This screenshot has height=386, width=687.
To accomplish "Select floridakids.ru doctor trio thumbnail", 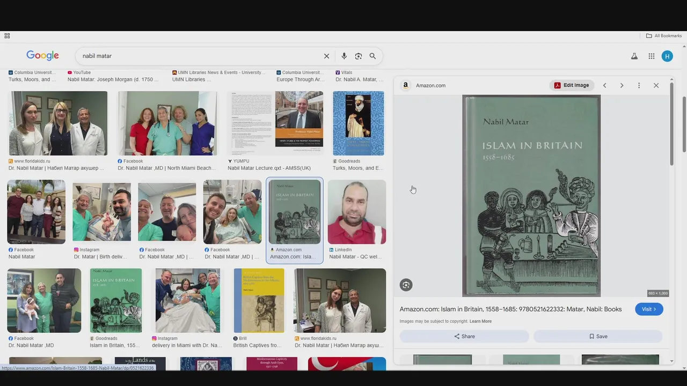I will pos(58,123).
